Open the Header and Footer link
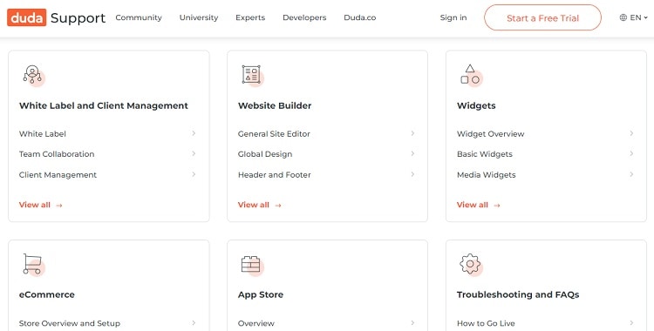This screenshot has width=654, height=331. point(275,175)
